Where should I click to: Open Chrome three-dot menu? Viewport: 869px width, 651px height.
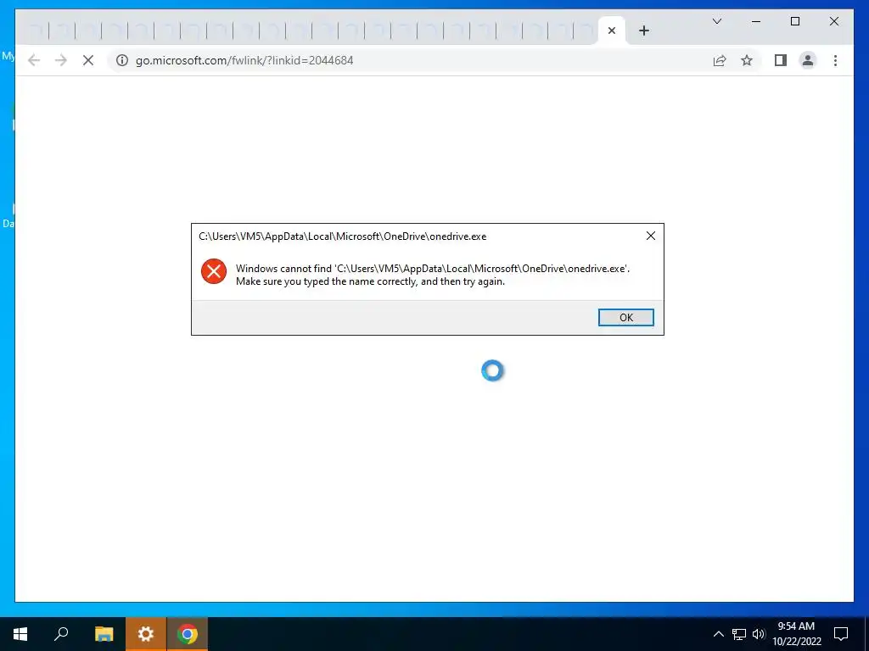pos(835,60)
